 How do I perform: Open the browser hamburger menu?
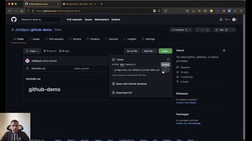click(x=241, y=11)
